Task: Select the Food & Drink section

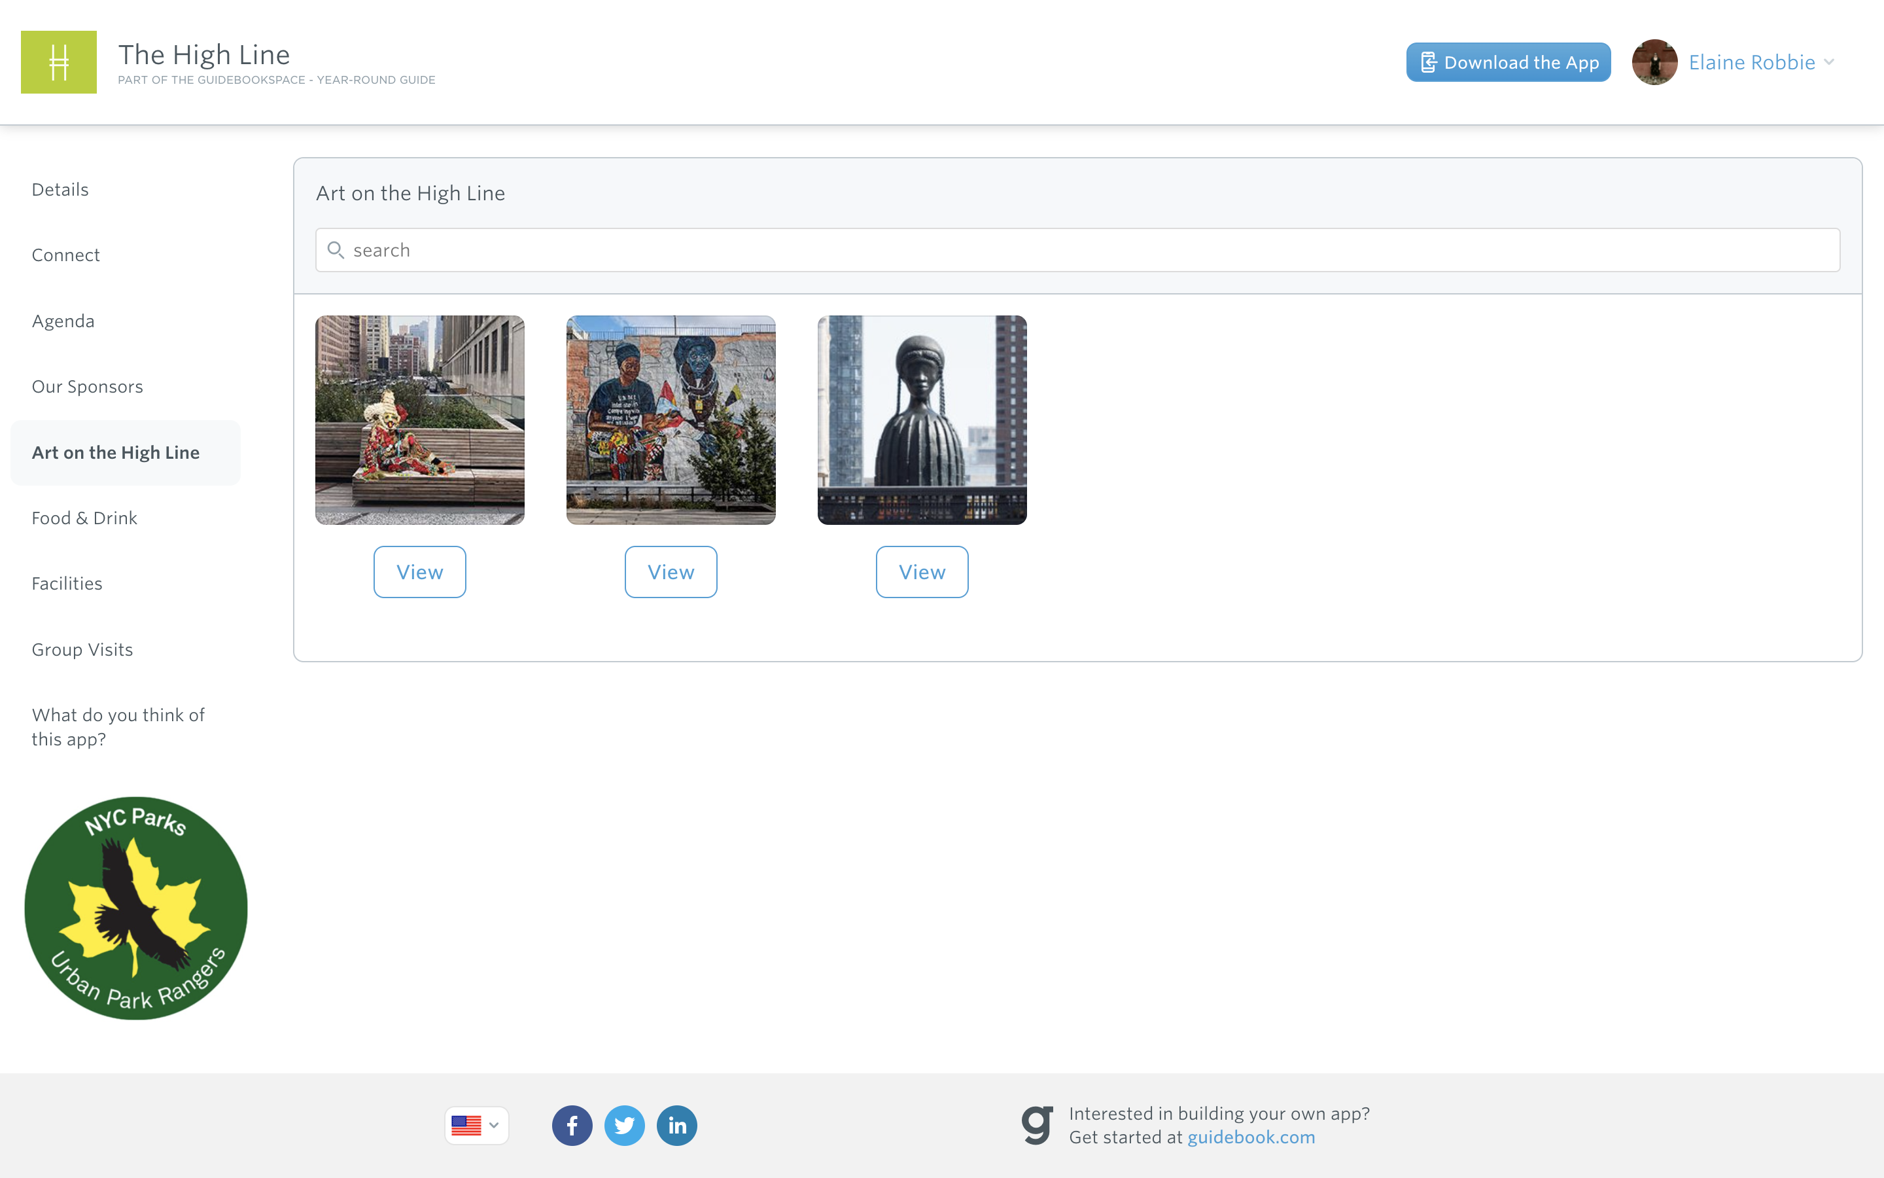Action: (x=84, y=517)
